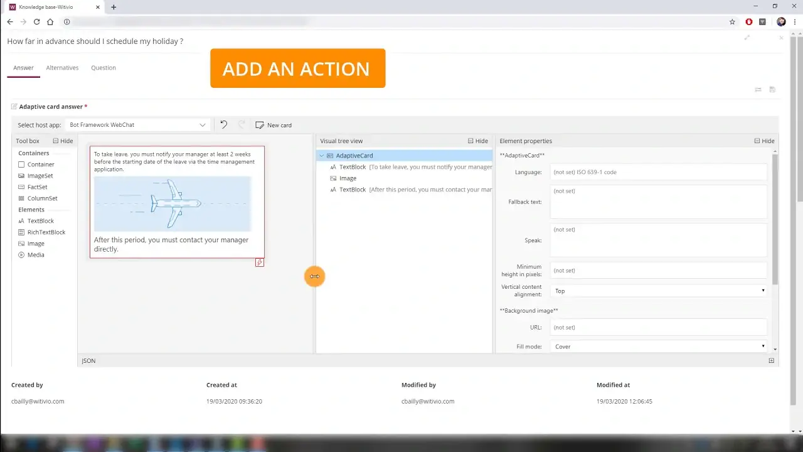Image resolution: width=803 pixels, height=452 pixels.
Task: Open the Fill mode dropdown
Action: 659,347
